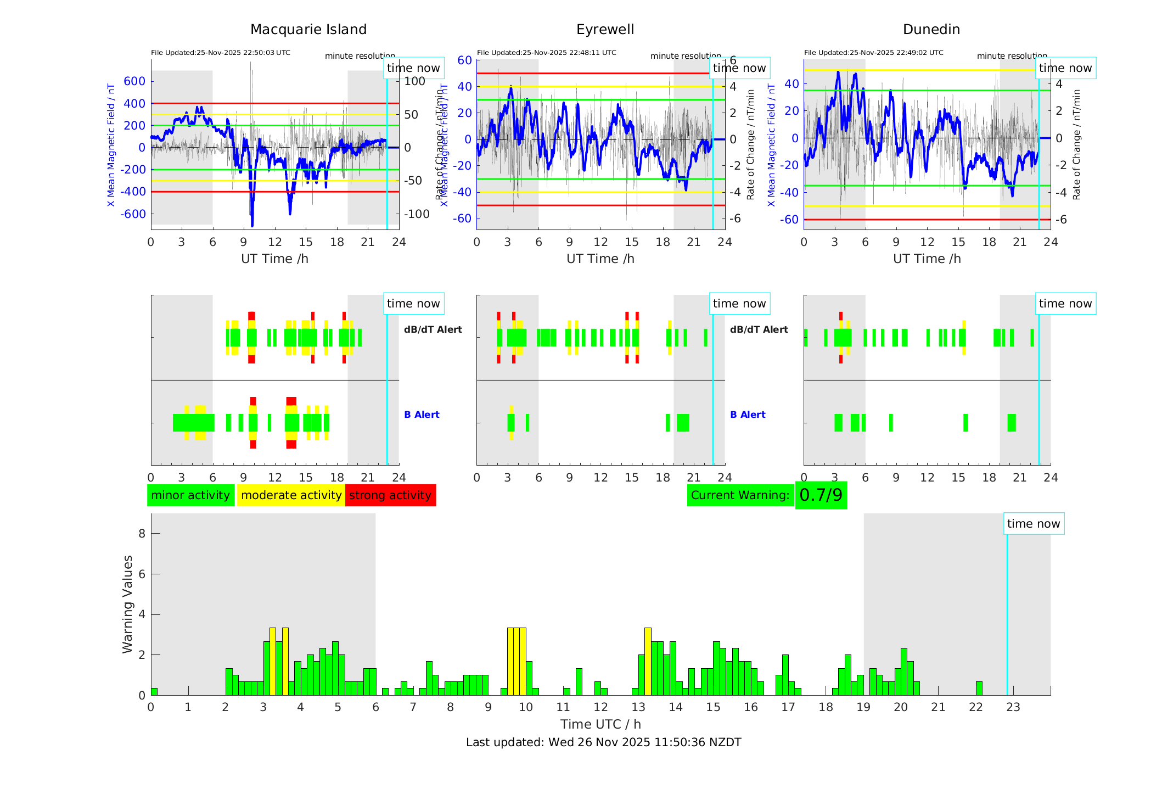
Task: Click the yellow moderate activity legend box
Action: click(291, 495)
